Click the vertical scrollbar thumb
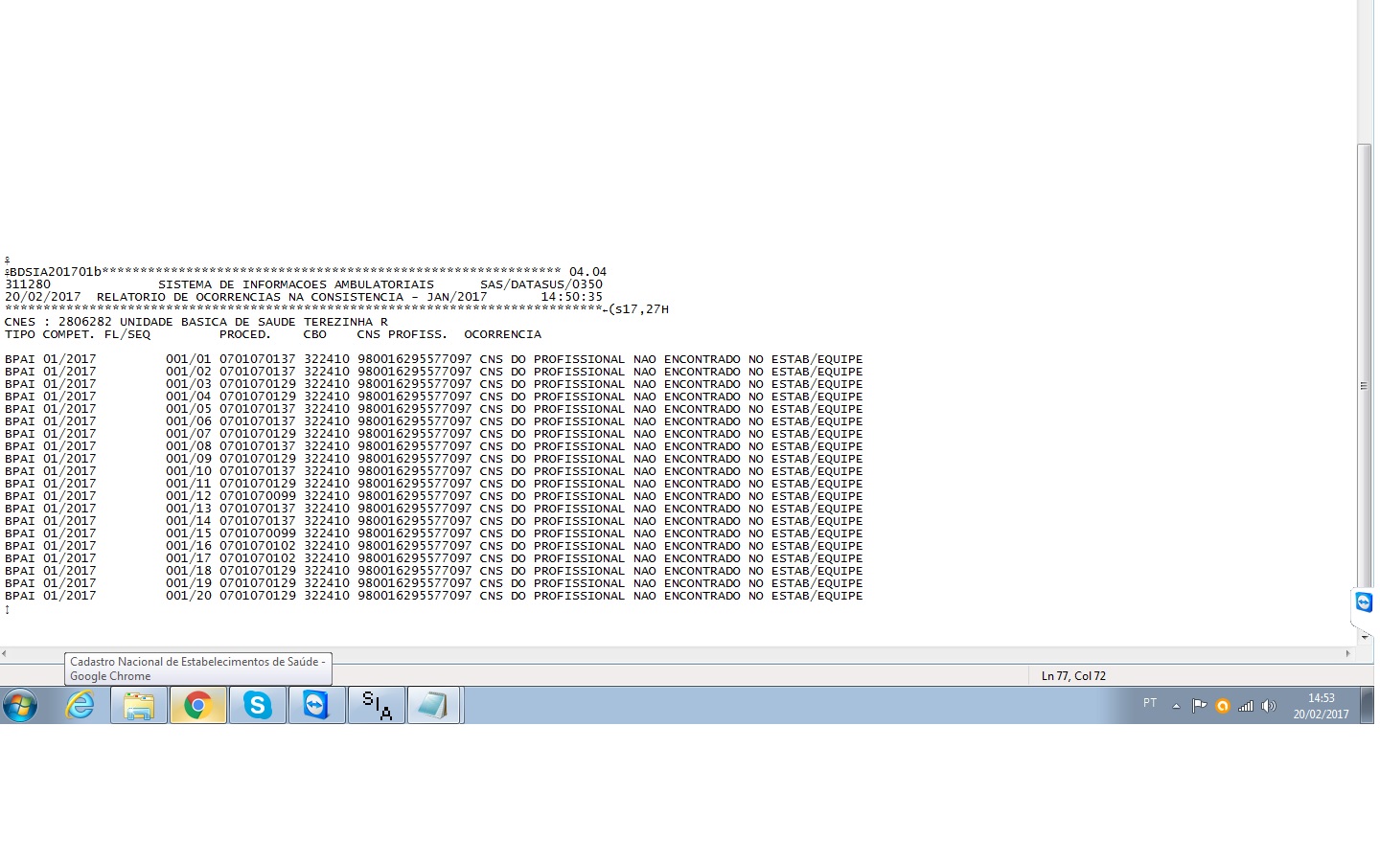Image resolution: width=1380 pixels, height=862 pixels. pos(1364,383)
